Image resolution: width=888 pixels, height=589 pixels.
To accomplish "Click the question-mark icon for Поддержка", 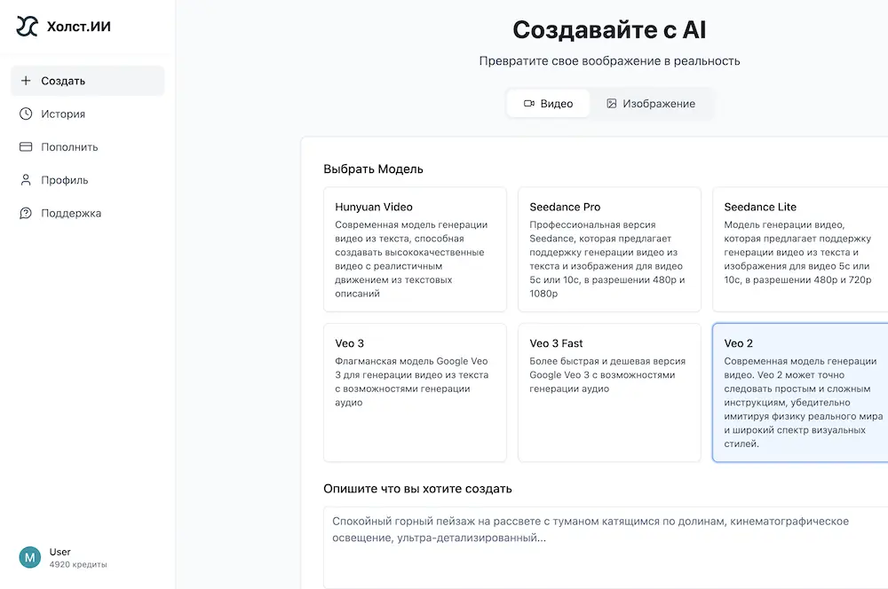I will [x=25, y=213].
